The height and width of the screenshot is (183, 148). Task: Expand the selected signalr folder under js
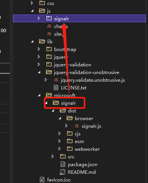(x=39, y=18)
